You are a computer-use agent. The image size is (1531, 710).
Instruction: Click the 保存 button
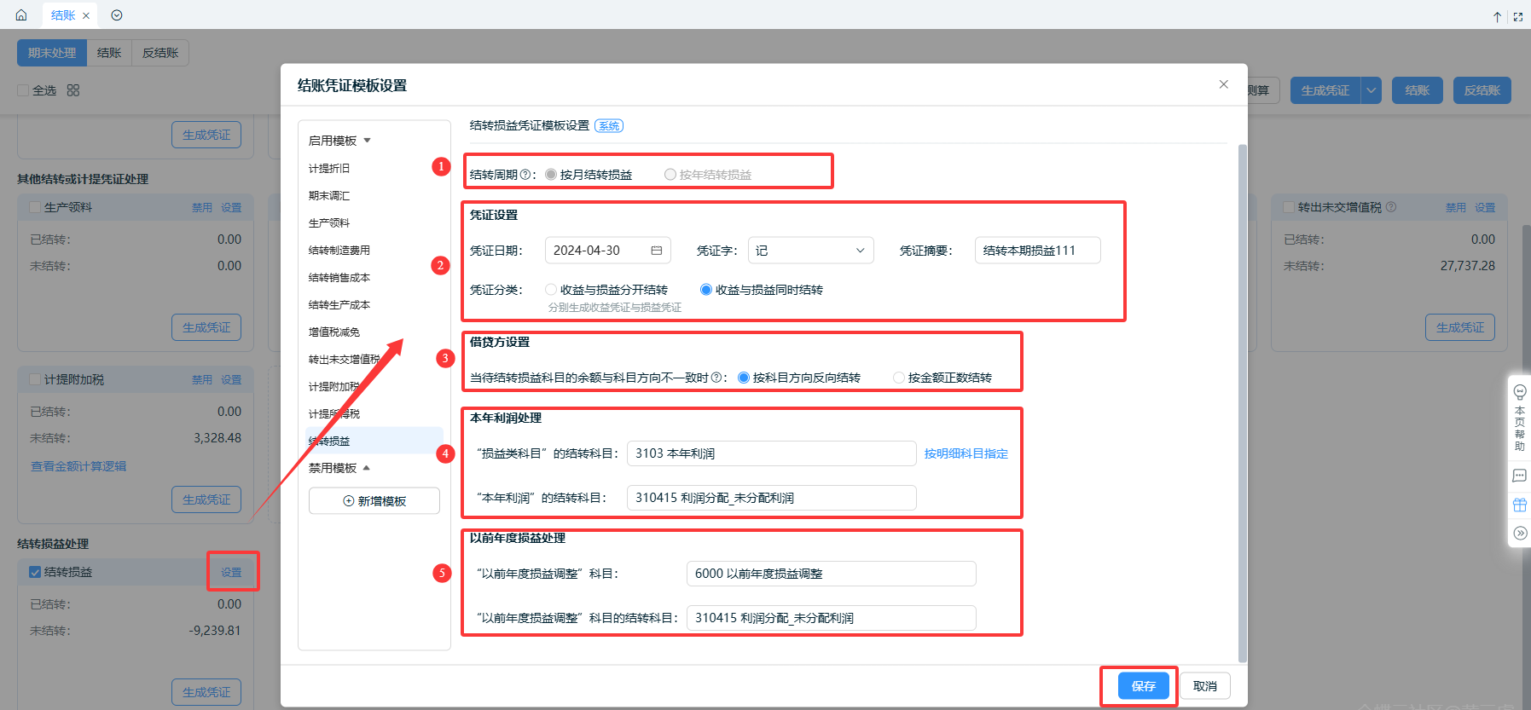1143,686
